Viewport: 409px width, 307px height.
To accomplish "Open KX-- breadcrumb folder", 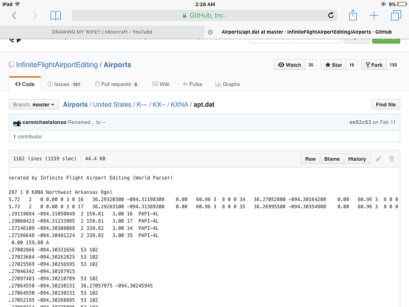I will pyautogui.click(x=159, y=104).
